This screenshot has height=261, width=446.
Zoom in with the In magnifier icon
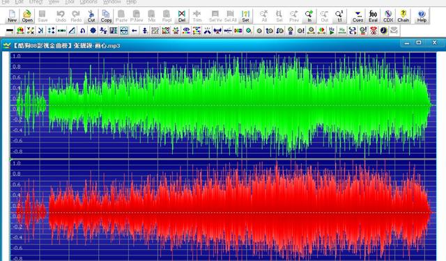pyautogui.click(x=309, y=16)
